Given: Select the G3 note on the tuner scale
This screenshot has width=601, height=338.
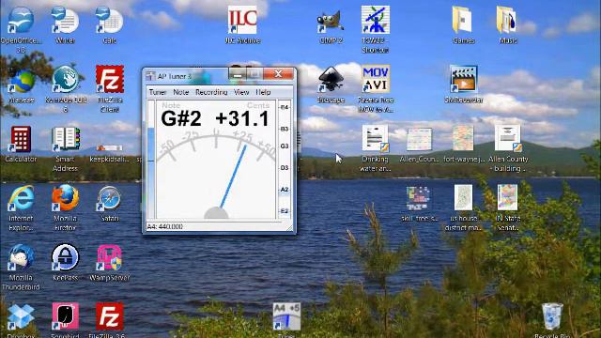Looking at the screenshot, I should pyautogui.click(x=285, y=146).
